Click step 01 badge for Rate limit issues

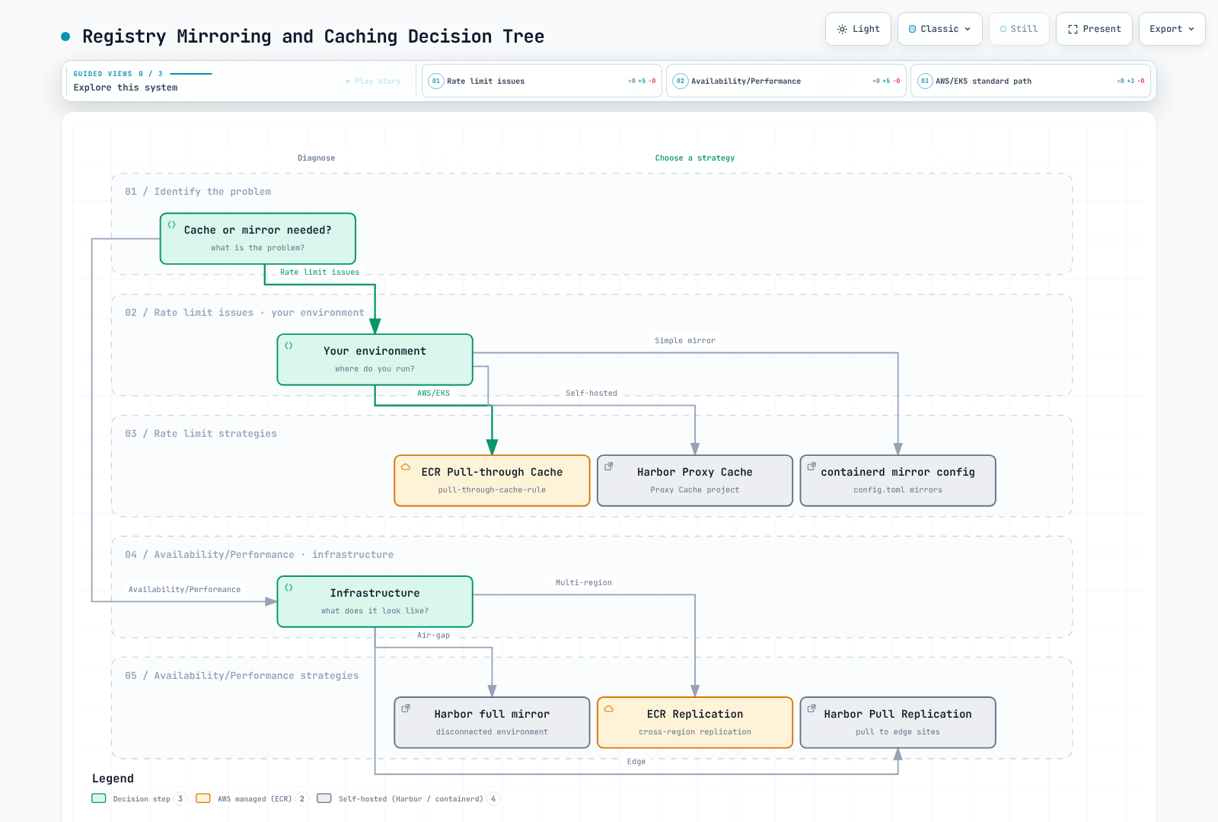pyautogui.click(x=436, y=81)
